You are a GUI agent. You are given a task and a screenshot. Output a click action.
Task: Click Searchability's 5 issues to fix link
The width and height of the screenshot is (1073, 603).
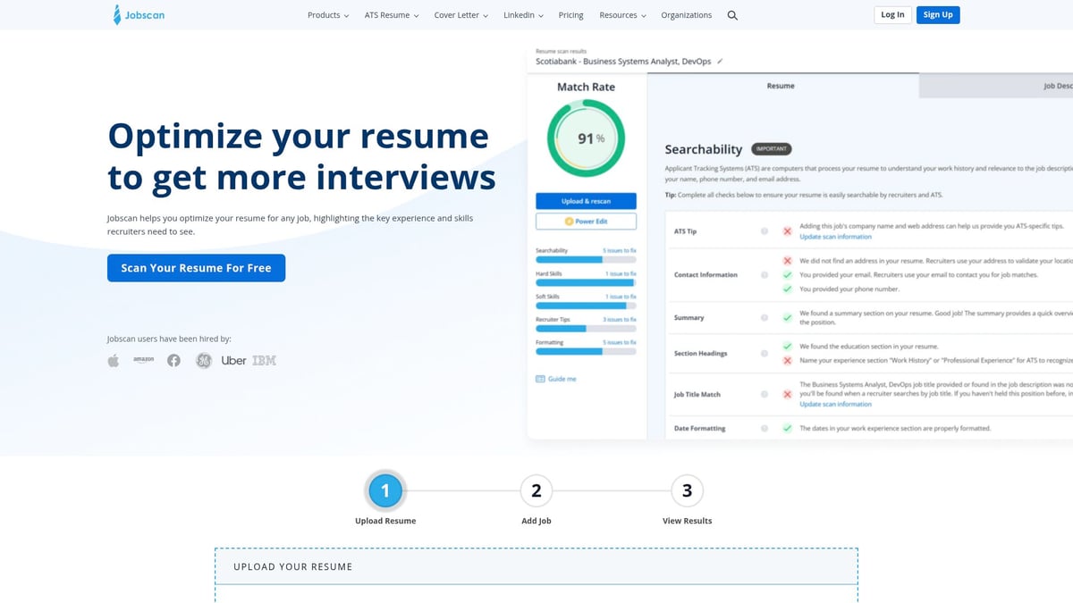click(620, 250)
